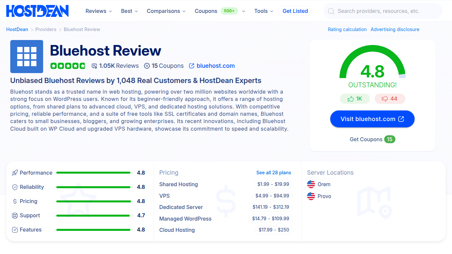Click the Bluehost Review heading

coord(106,51)
